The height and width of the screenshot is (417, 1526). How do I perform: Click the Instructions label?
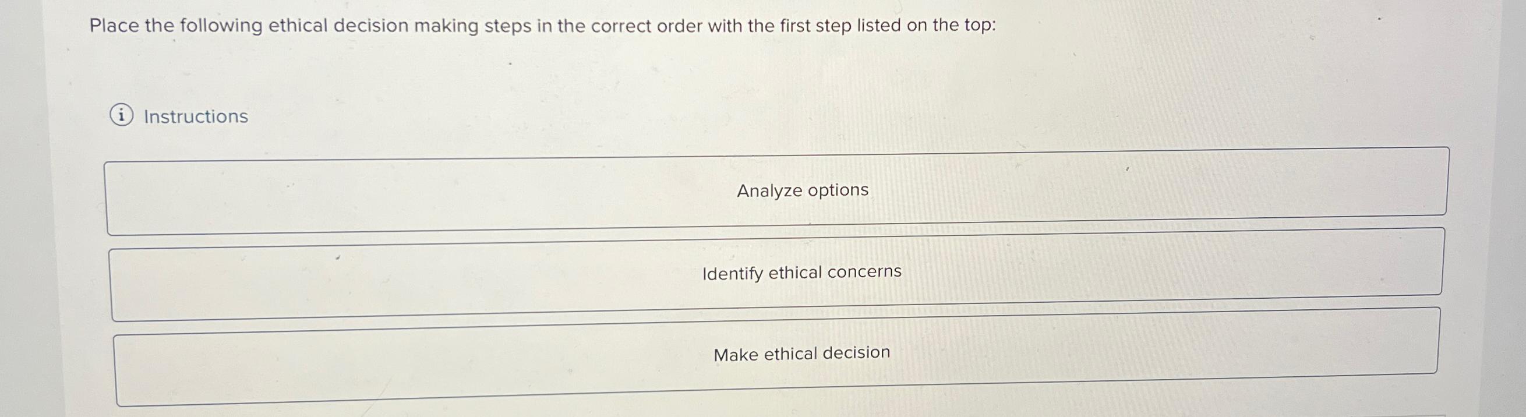[196, 116]
